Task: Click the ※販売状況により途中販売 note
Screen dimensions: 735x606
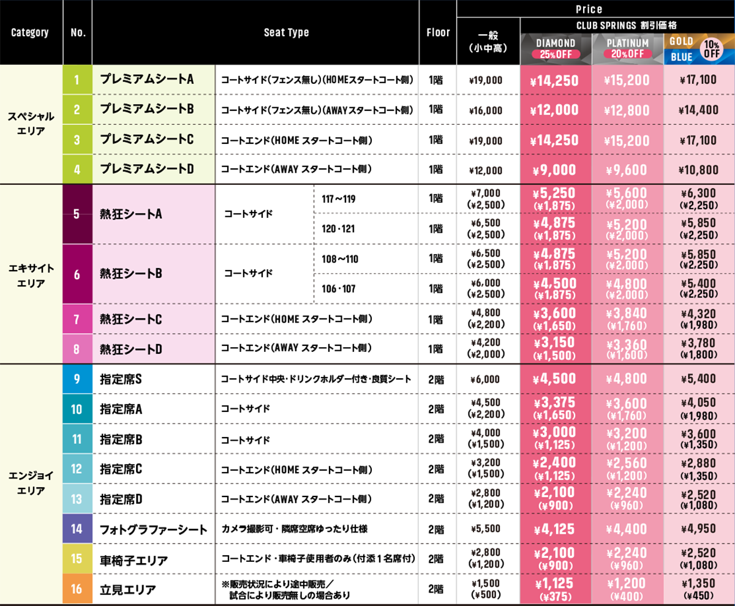Action: [x=285, y=589]
